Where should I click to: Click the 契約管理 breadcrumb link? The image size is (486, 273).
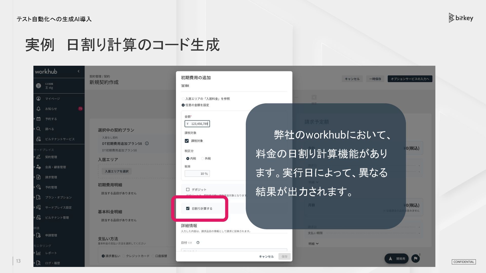(95, 76)
